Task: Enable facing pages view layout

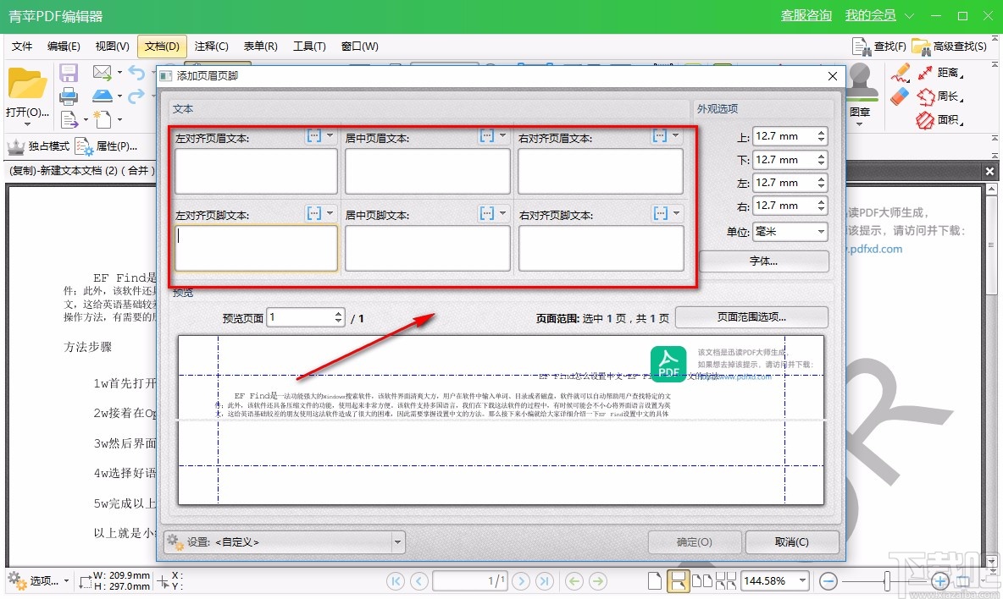Action: pyautogui.click(x=701, y=581)
